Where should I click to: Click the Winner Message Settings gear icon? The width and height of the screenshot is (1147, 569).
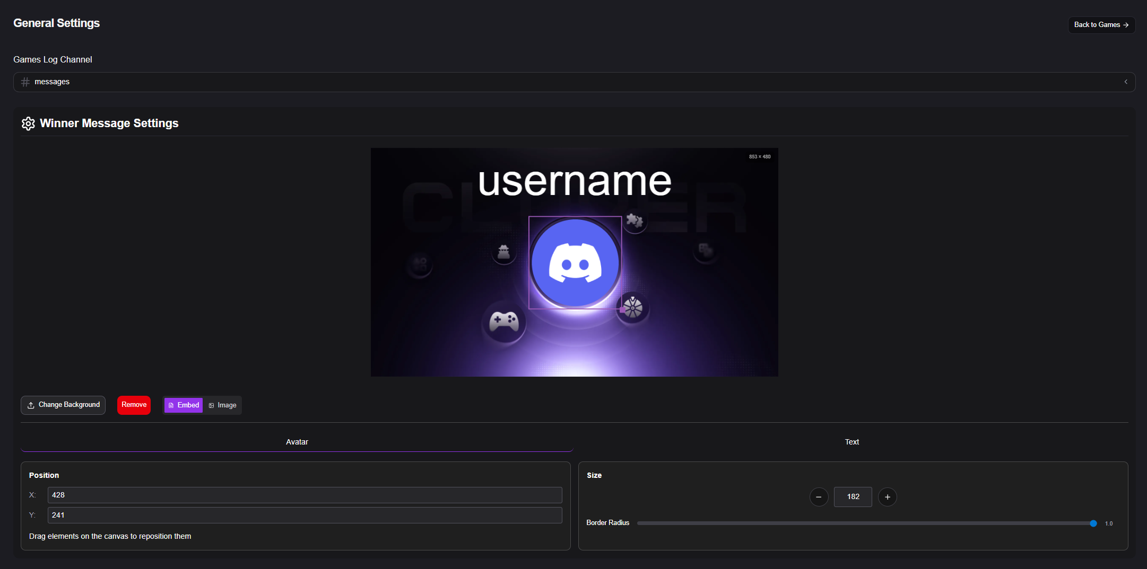[28, 123]
